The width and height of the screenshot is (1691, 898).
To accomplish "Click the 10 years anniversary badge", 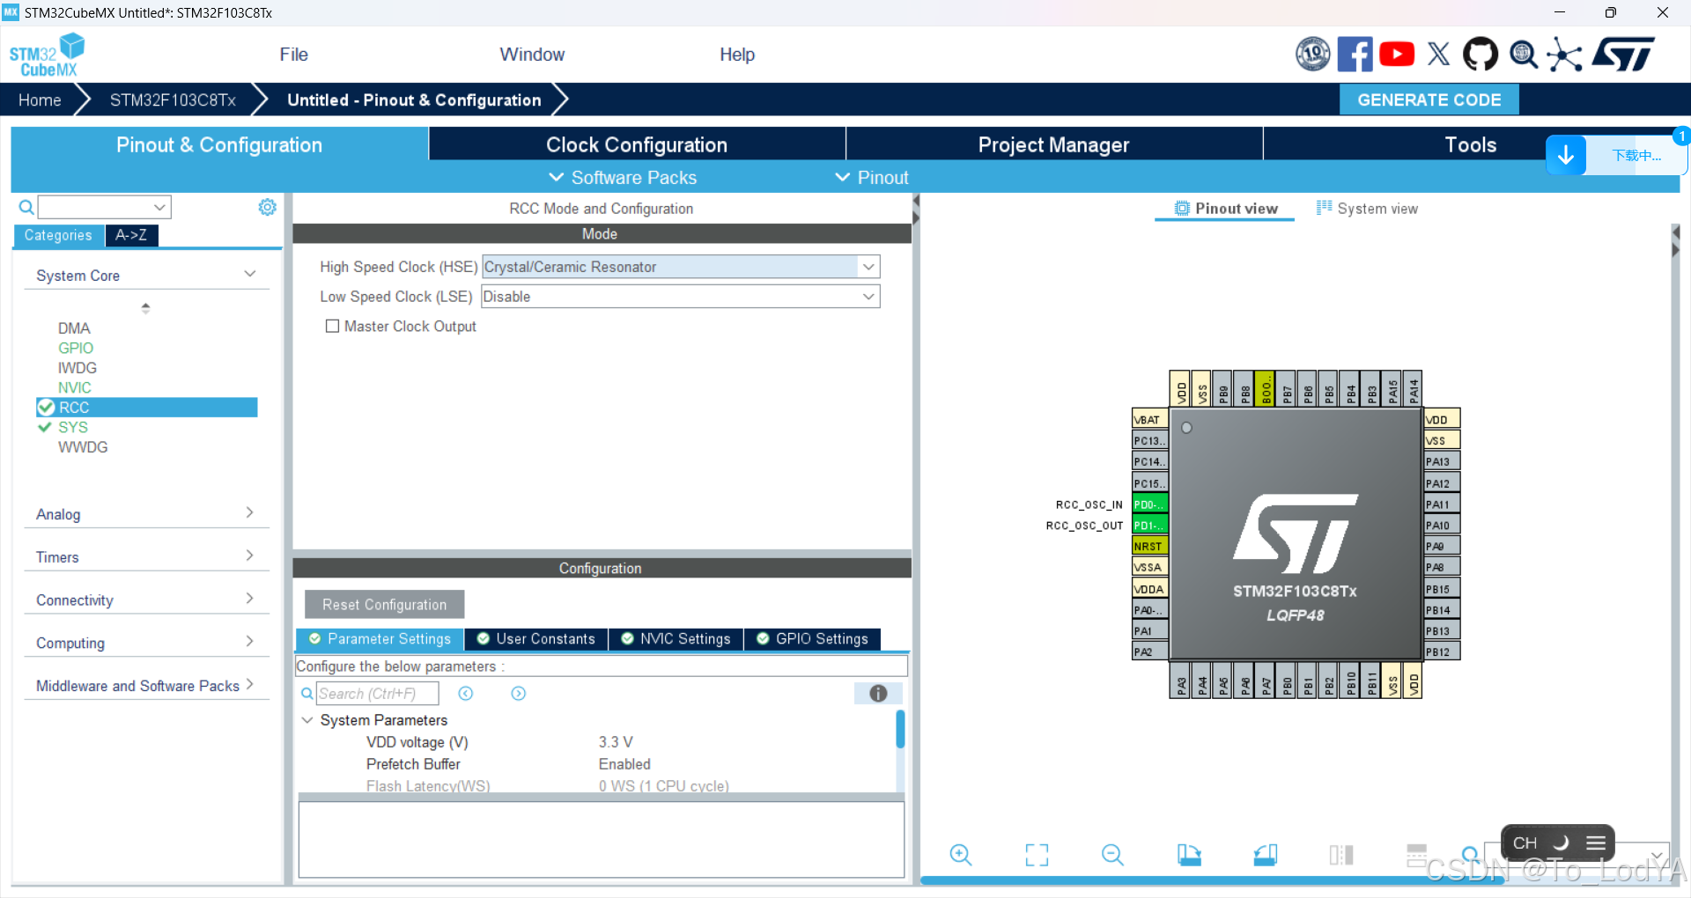I will coord(1312,55).
